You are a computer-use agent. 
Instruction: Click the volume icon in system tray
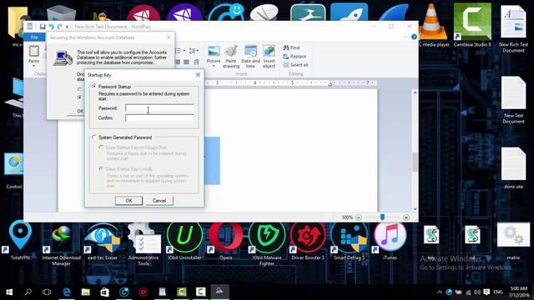pyautogui.click(x=477, y=292)
